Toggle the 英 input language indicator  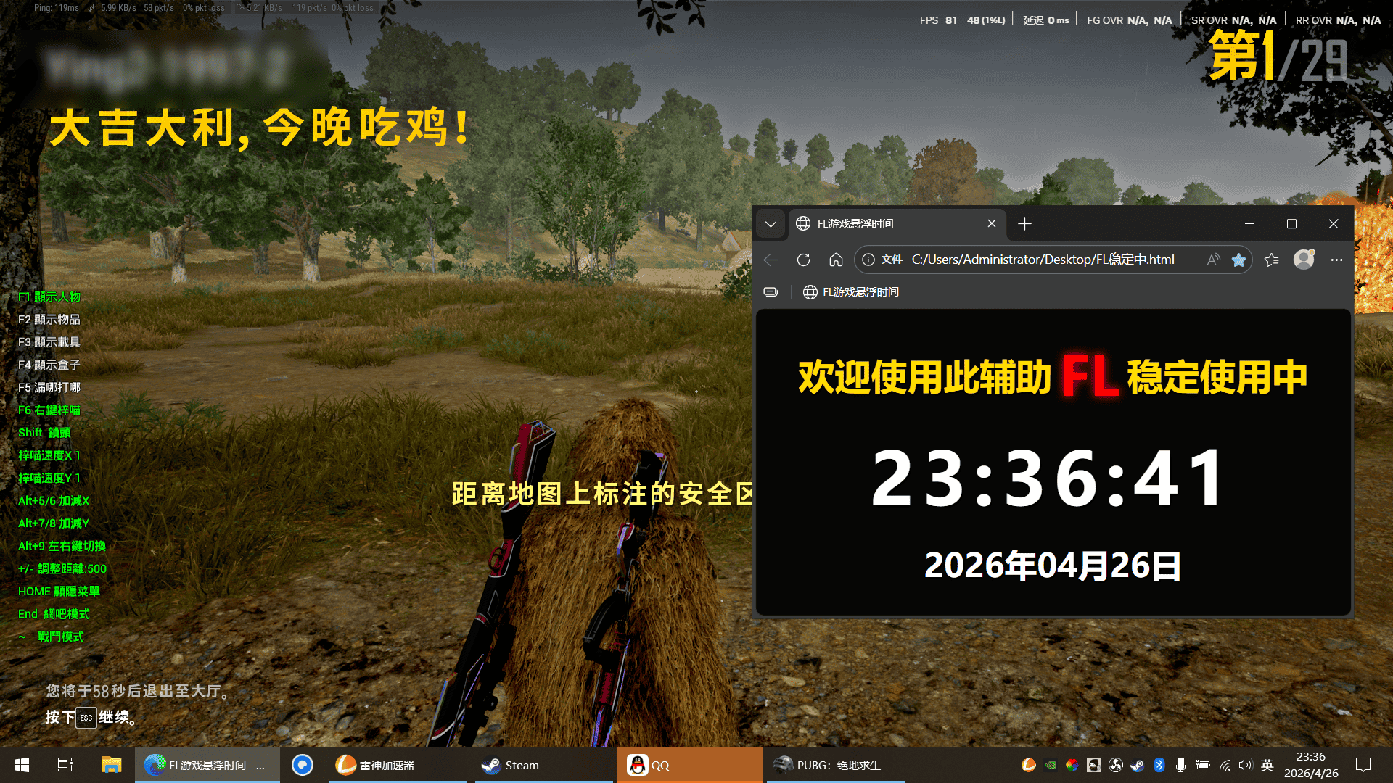[1267, 765]
